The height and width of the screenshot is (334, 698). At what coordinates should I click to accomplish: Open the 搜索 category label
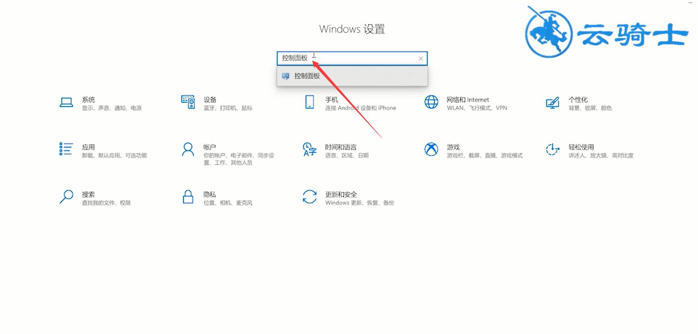pos(88,194)
